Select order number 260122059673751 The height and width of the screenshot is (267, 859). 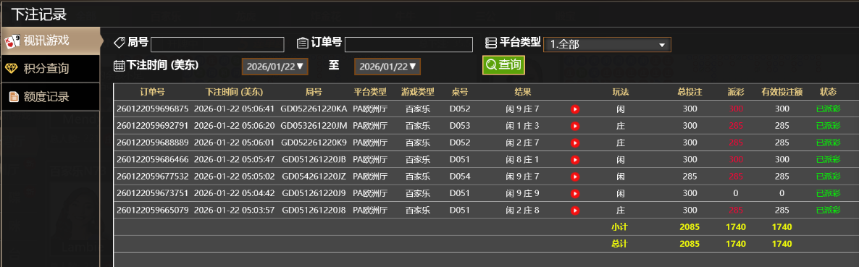[x=152, y=193]
